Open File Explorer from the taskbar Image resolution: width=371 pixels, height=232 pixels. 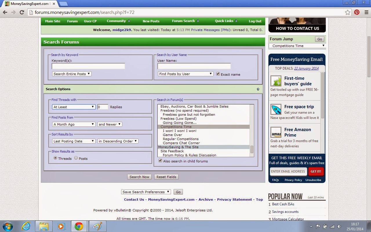click(x=43, y=226)
